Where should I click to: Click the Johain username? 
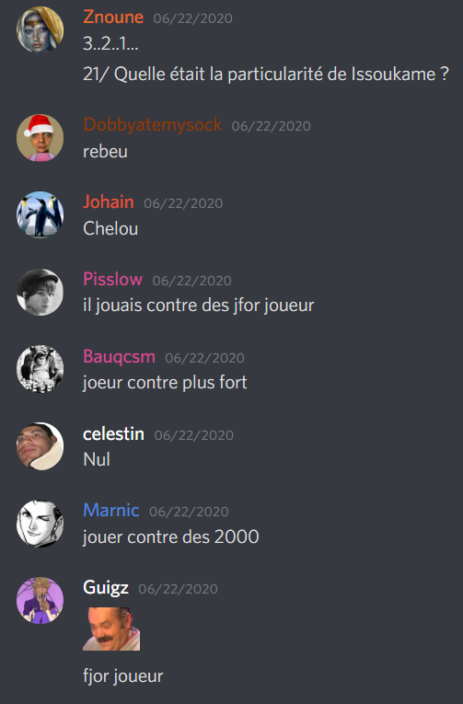(x=109, y=202)
